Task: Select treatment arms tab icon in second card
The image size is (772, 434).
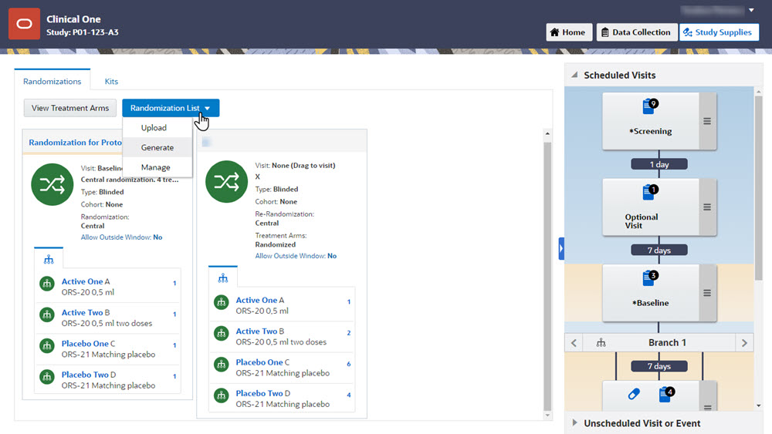Action: 223,278
